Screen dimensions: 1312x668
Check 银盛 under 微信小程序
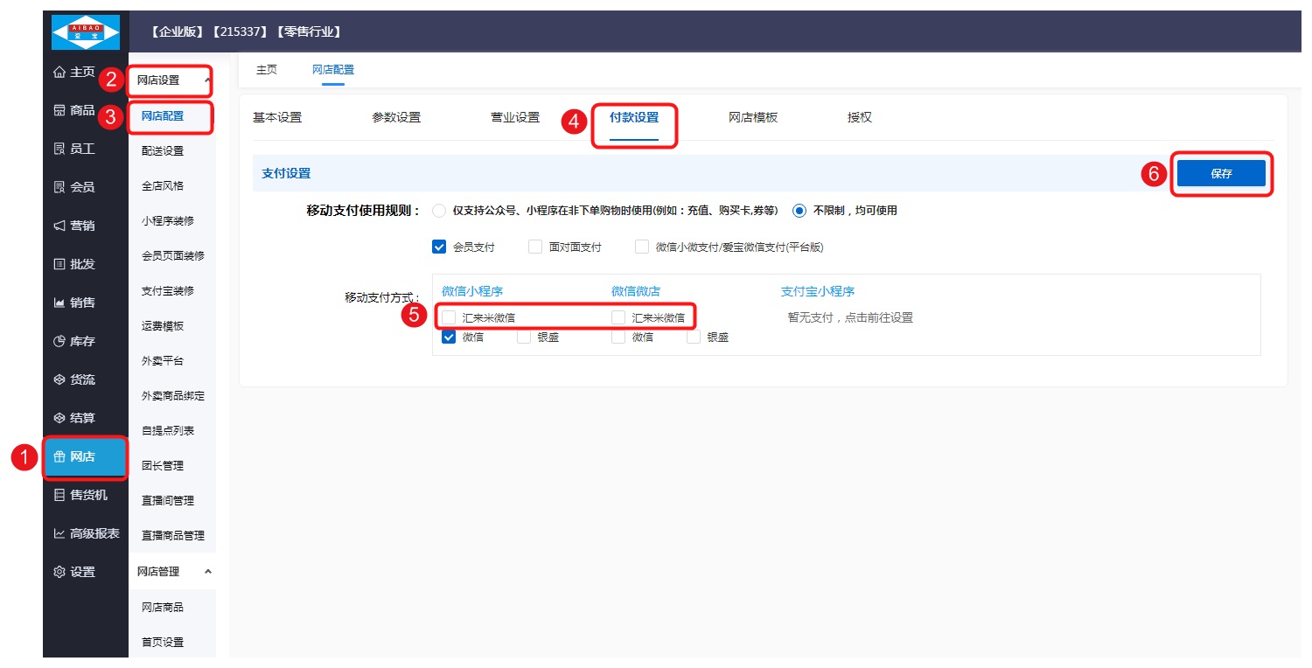[524, 337]
